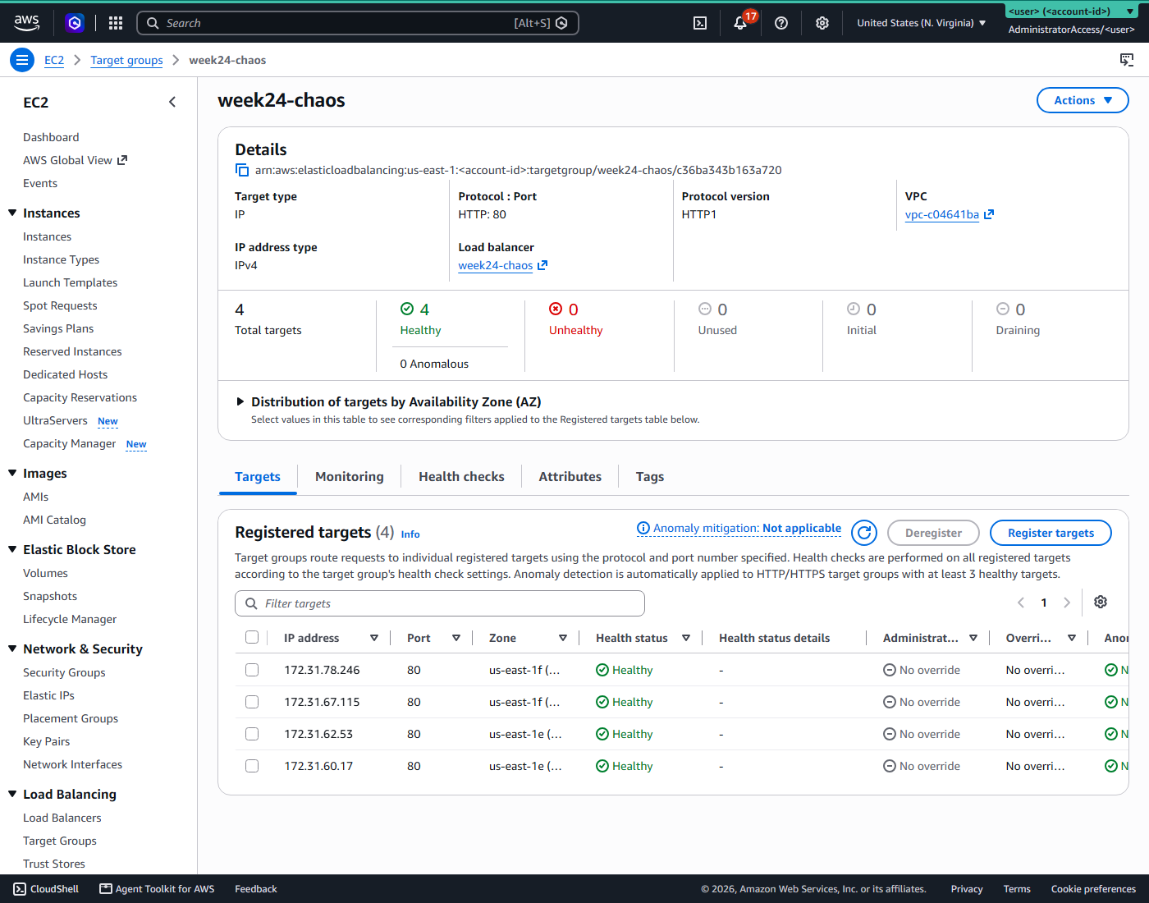Open the Actions dropdown

1083,100
